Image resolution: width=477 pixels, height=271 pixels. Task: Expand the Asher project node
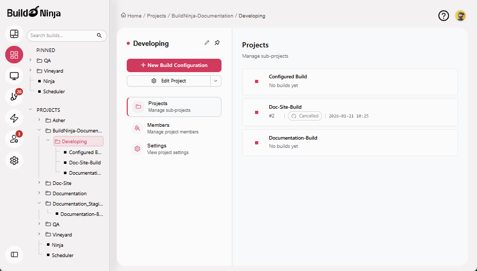click(x=39, y=120)
